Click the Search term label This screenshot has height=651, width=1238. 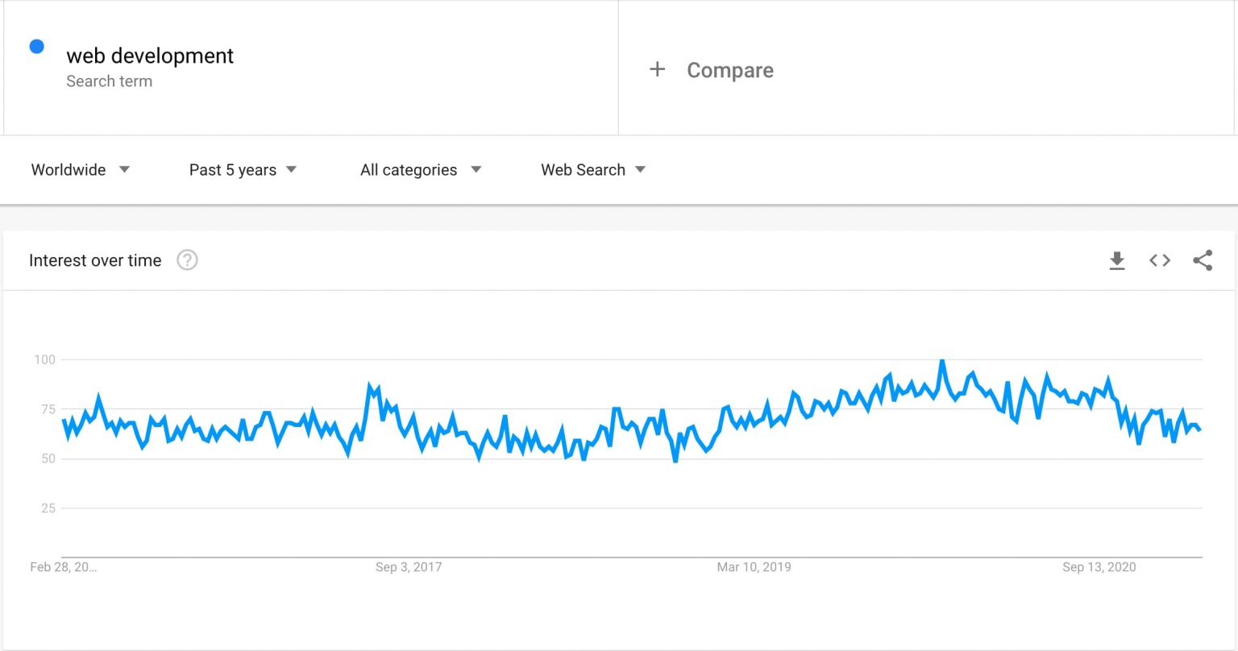[110, 81]
